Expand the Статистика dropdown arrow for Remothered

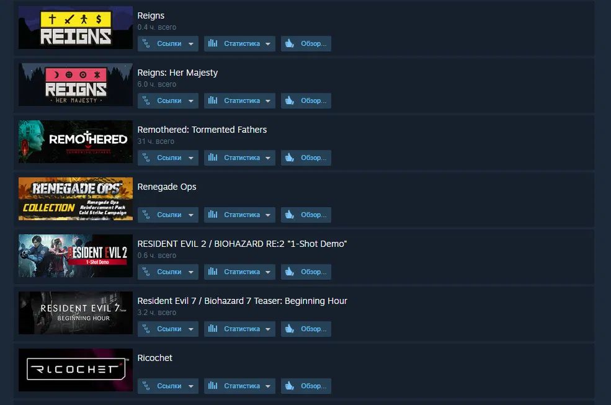pyautogui.click(x=268, y=158)
